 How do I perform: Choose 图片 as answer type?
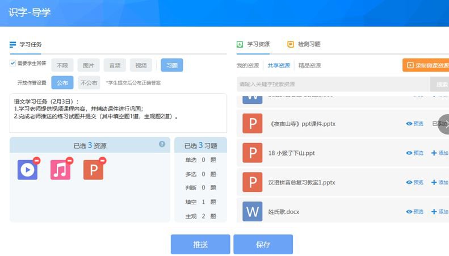point(89,65)
